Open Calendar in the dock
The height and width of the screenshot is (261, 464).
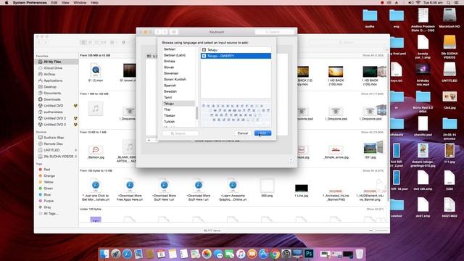(161, 254)
